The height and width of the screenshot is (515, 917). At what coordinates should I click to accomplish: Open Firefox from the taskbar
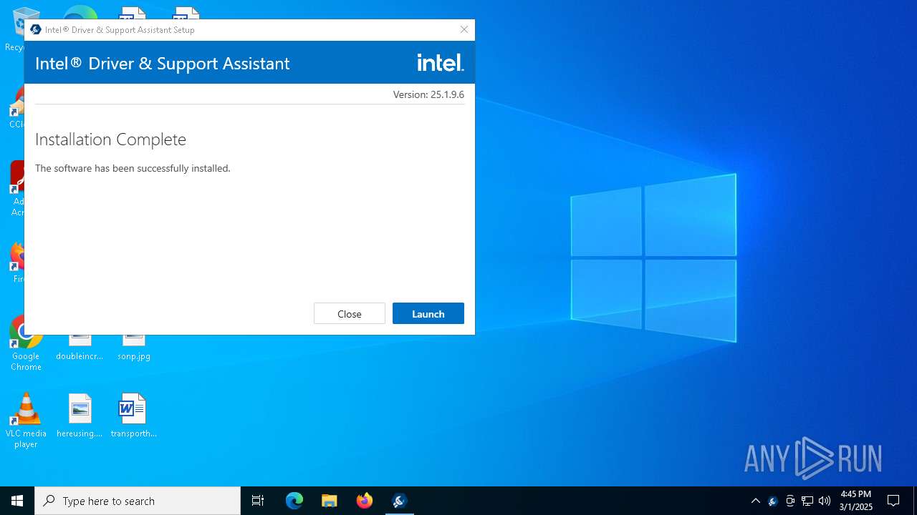click(365, 501)
